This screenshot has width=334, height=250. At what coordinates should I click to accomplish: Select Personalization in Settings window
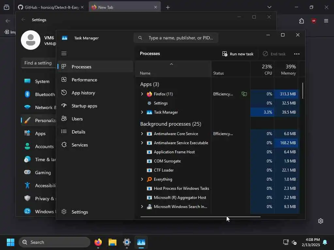(39, 120)
